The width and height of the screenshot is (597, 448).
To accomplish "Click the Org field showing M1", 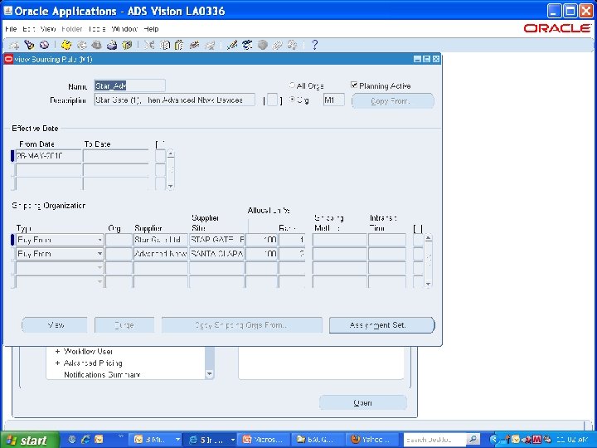I will 334,100.
